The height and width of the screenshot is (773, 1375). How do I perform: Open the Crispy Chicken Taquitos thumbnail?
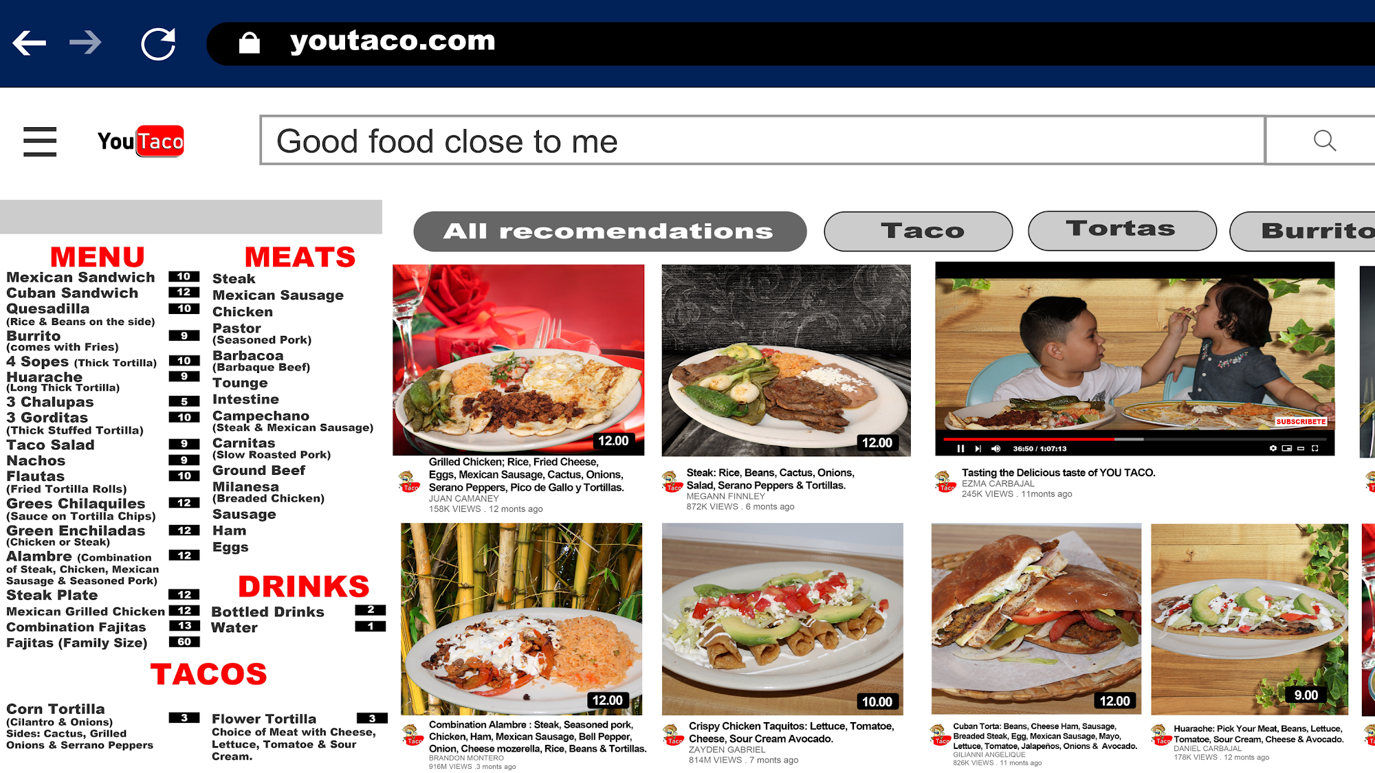[x=782, y=619]
